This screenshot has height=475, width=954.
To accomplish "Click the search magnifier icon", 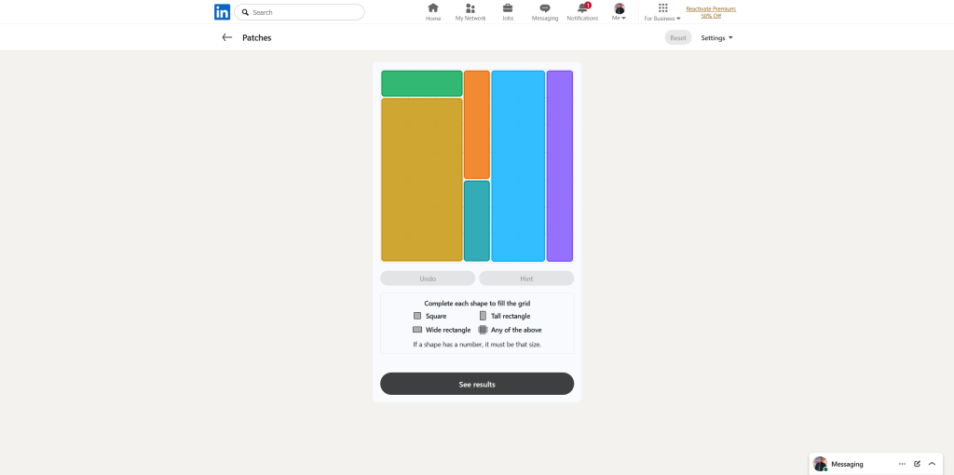I will pos(245,12).
